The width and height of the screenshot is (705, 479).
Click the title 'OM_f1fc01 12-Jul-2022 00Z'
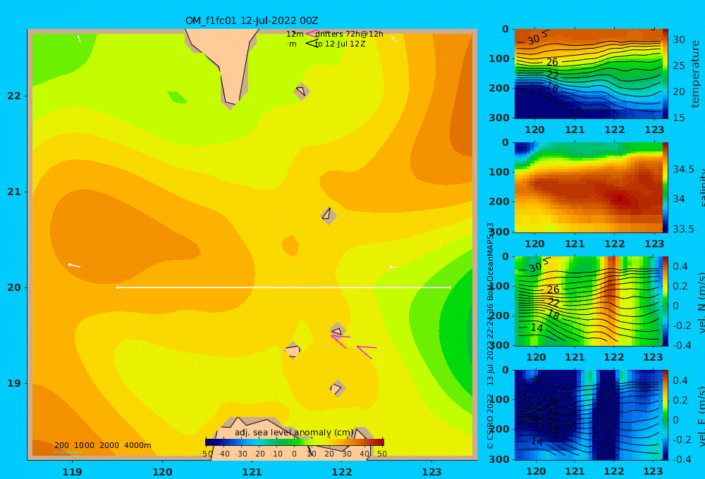coord(252,20)
